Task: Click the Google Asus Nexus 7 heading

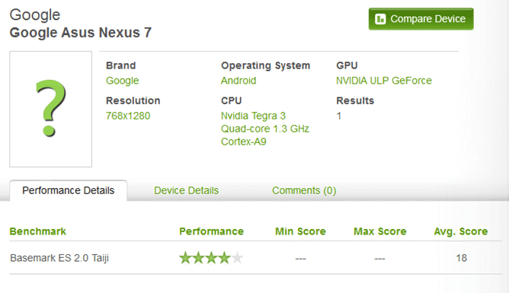Action: pos(81,33)
